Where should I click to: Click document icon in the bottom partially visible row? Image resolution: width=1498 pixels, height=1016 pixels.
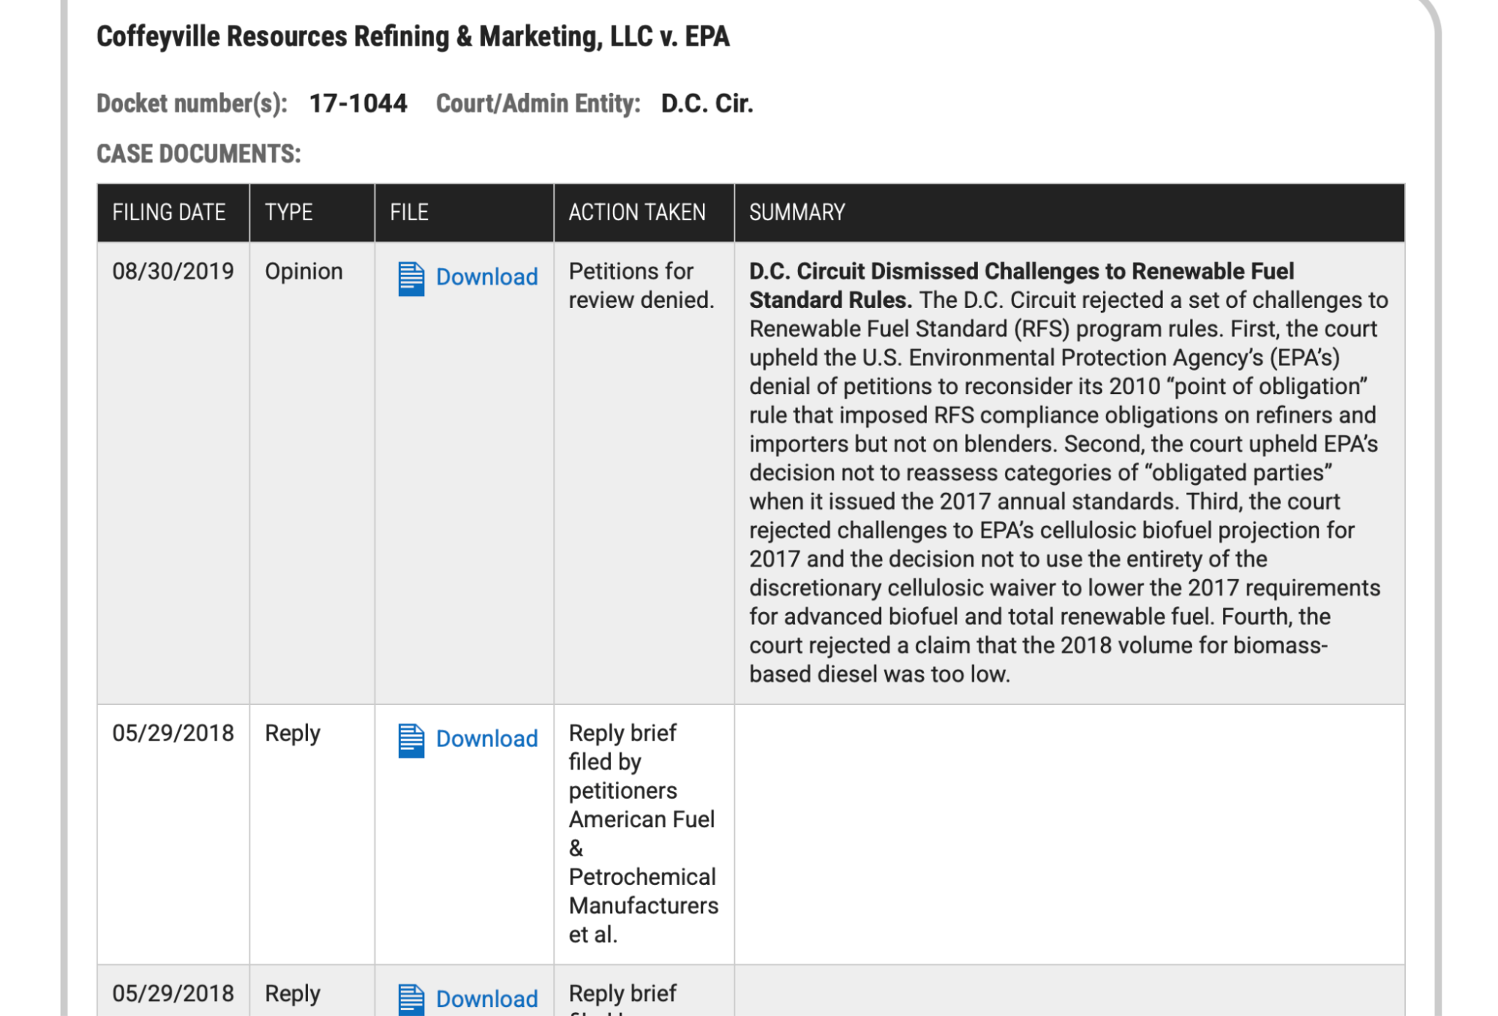pyautogui.click(x=411, y=999)
